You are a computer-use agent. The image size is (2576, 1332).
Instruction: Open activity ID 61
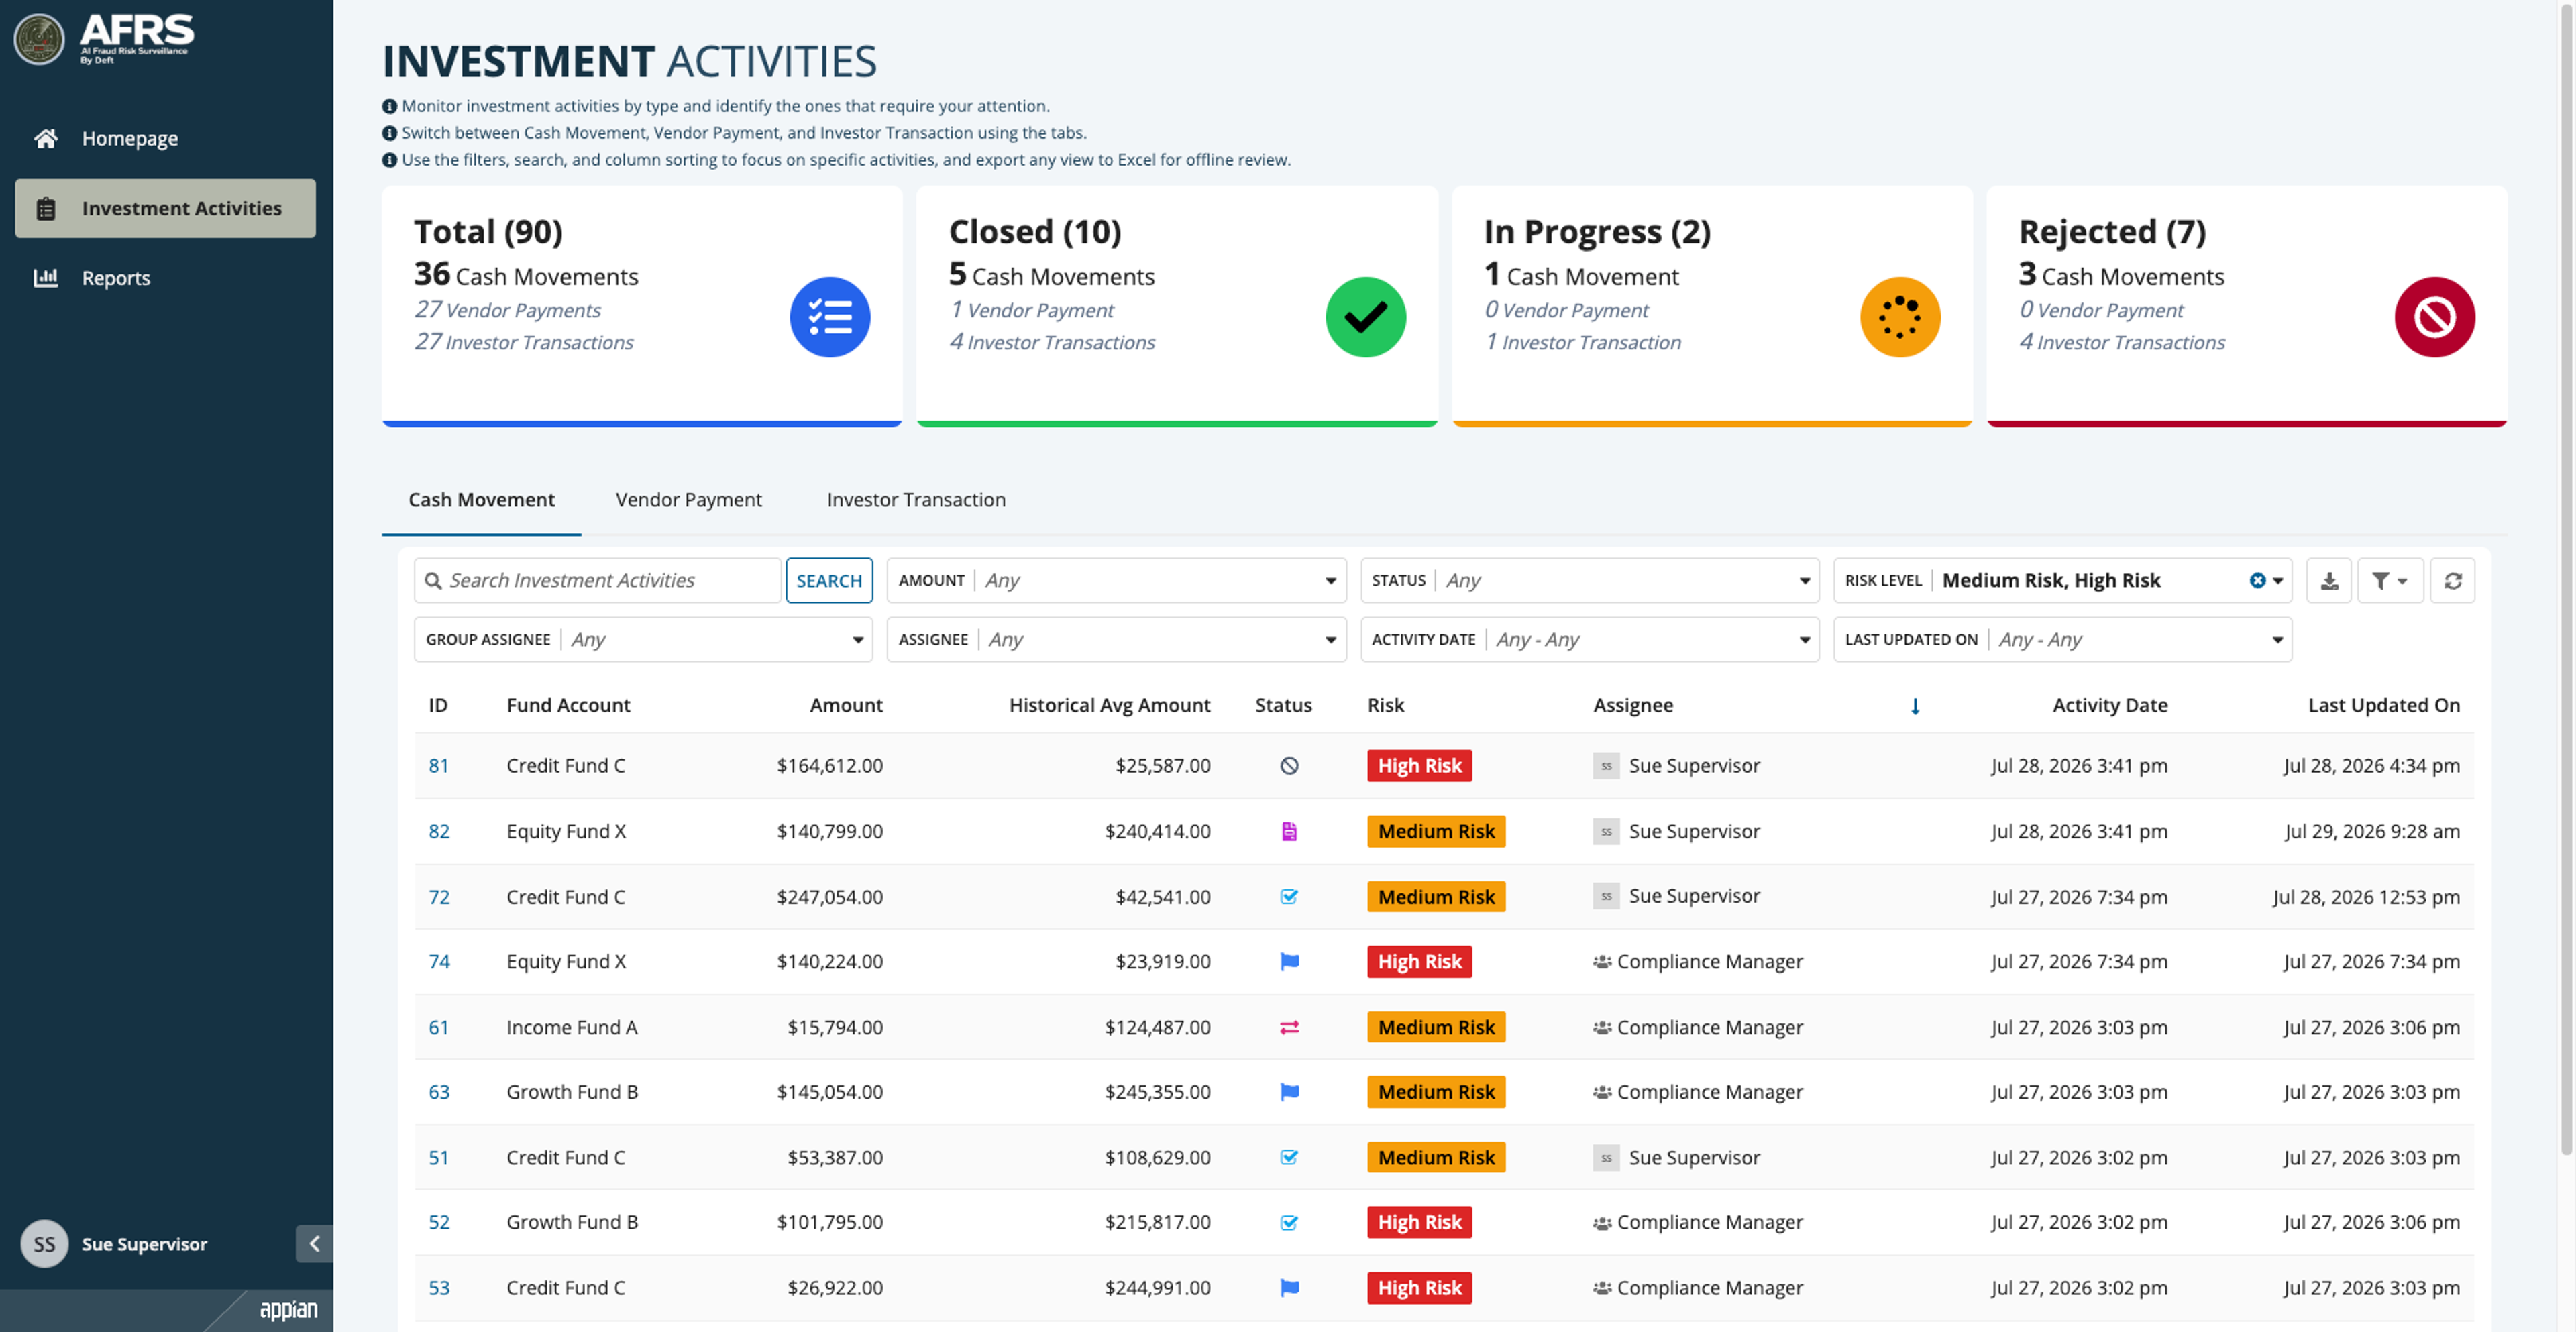pyautogui.click(x=438, y=1028)
